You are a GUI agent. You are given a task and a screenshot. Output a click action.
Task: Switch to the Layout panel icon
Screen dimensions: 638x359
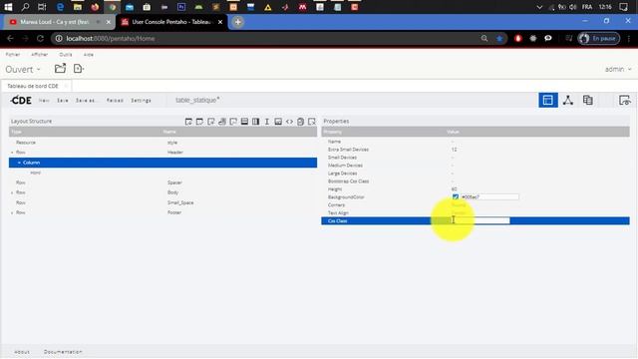click(547, 100)
